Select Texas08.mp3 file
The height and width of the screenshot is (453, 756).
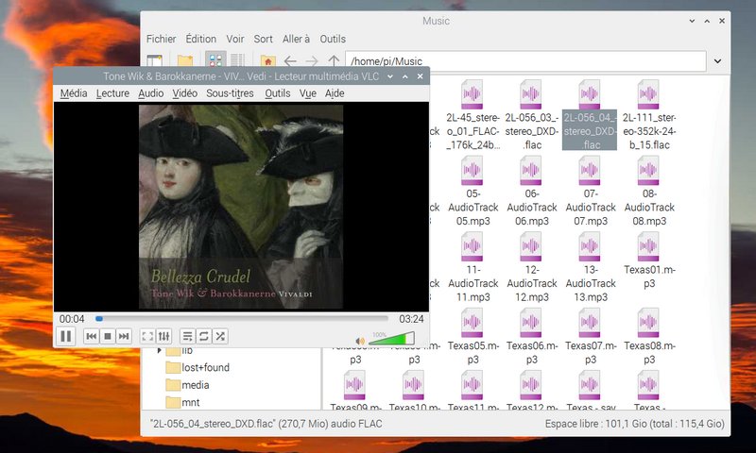pos(649,337)
